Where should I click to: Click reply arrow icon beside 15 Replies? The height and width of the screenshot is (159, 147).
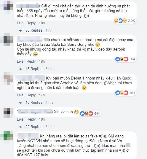20,69
